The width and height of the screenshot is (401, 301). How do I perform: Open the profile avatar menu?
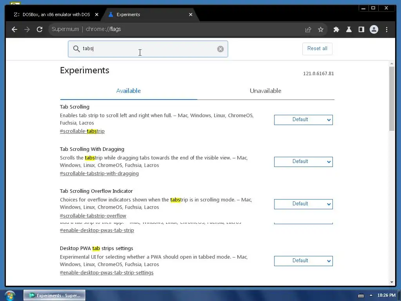(374, 29)
